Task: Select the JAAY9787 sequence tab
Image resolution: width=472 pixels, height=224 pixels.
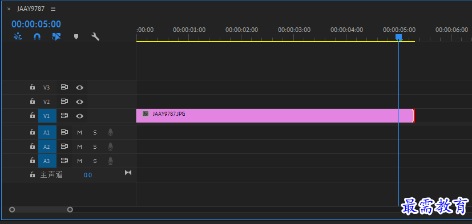Action: [31, 9]
